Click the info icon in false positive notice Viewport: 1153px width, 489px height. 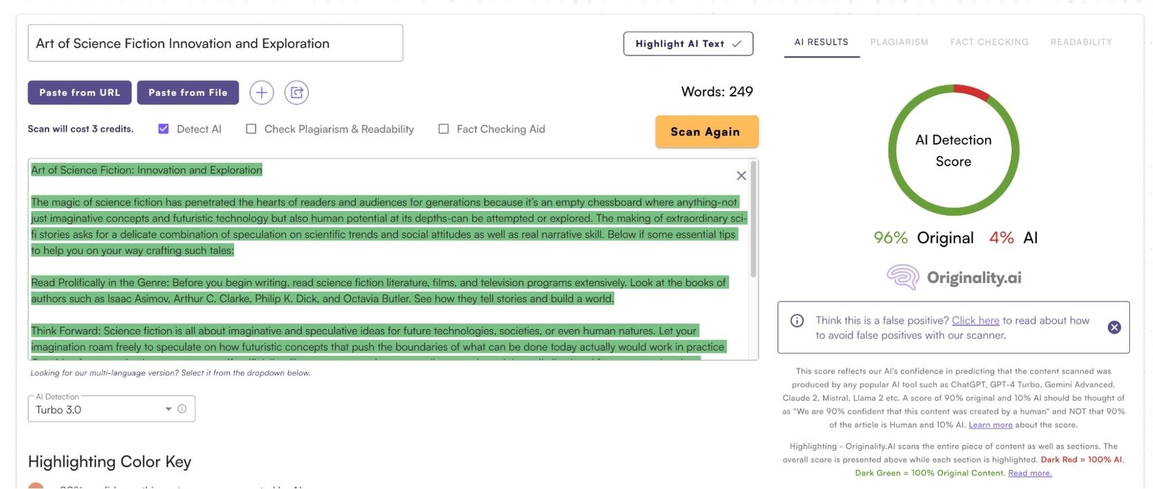[797, 321]
